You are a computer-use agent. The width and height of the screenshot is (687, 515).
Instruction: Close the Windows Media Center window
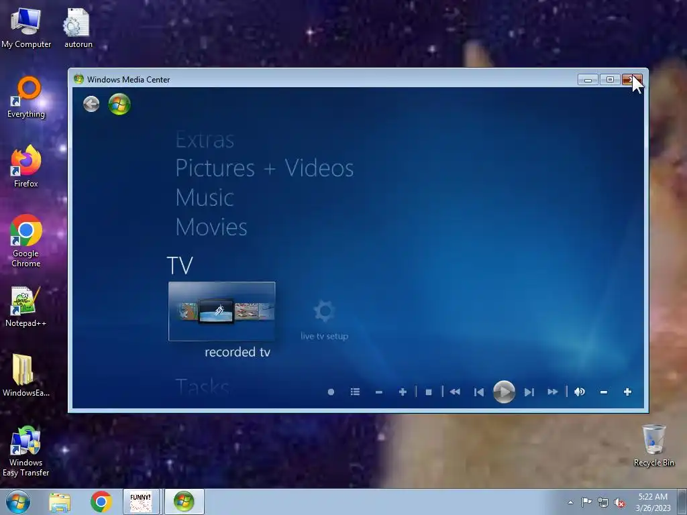click(632, 80)
